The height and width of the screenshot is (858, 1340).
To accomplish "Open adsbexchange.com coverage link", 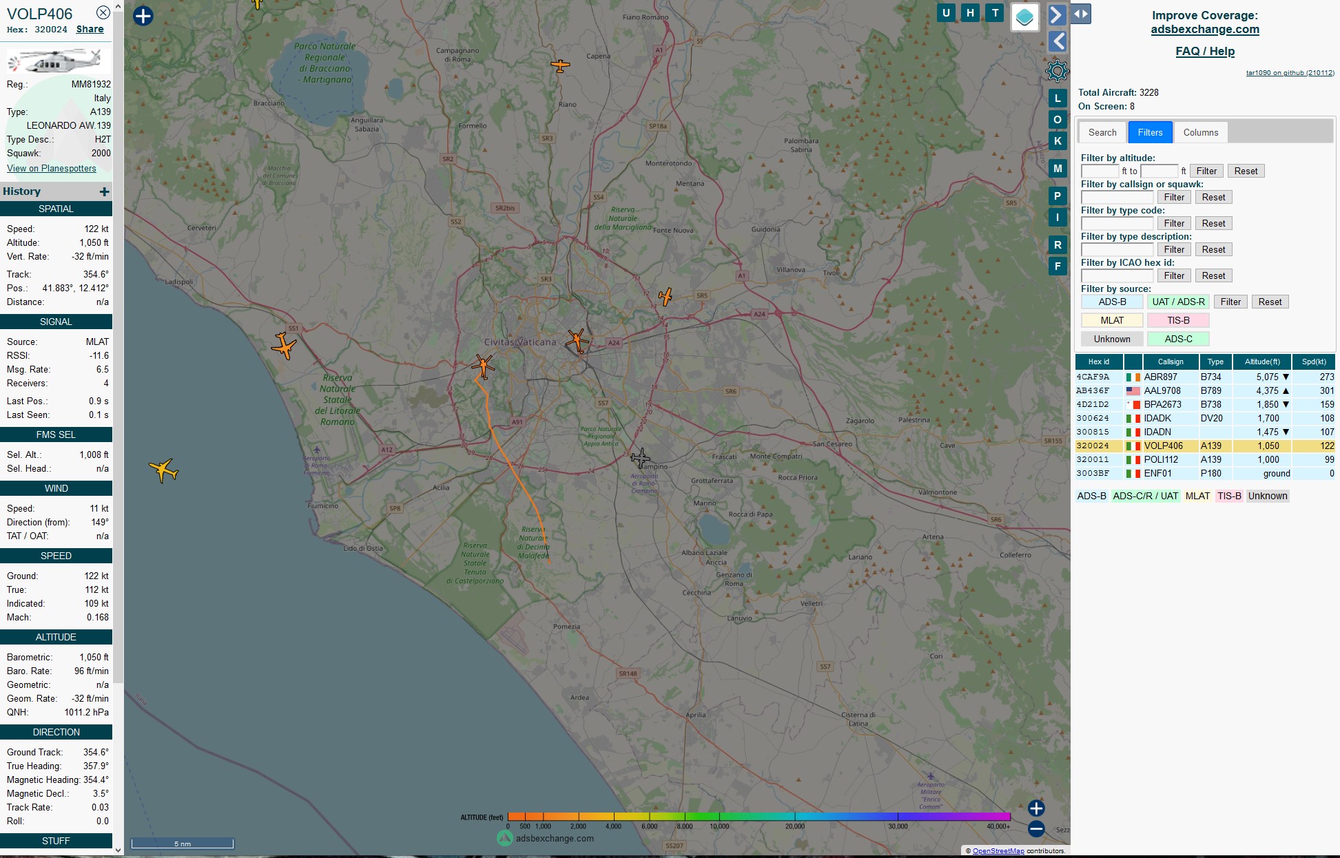I will pyautogui.click(x=1204, y=29).
